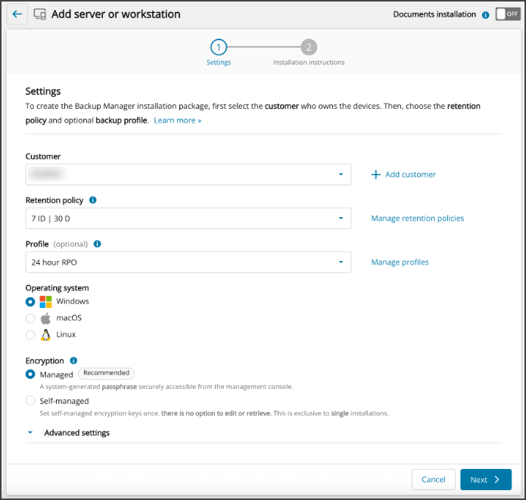The height and width of the screenshot is (500, 526).
Task: Click the Retention policy info icon
Action: [x=92, y=200]
